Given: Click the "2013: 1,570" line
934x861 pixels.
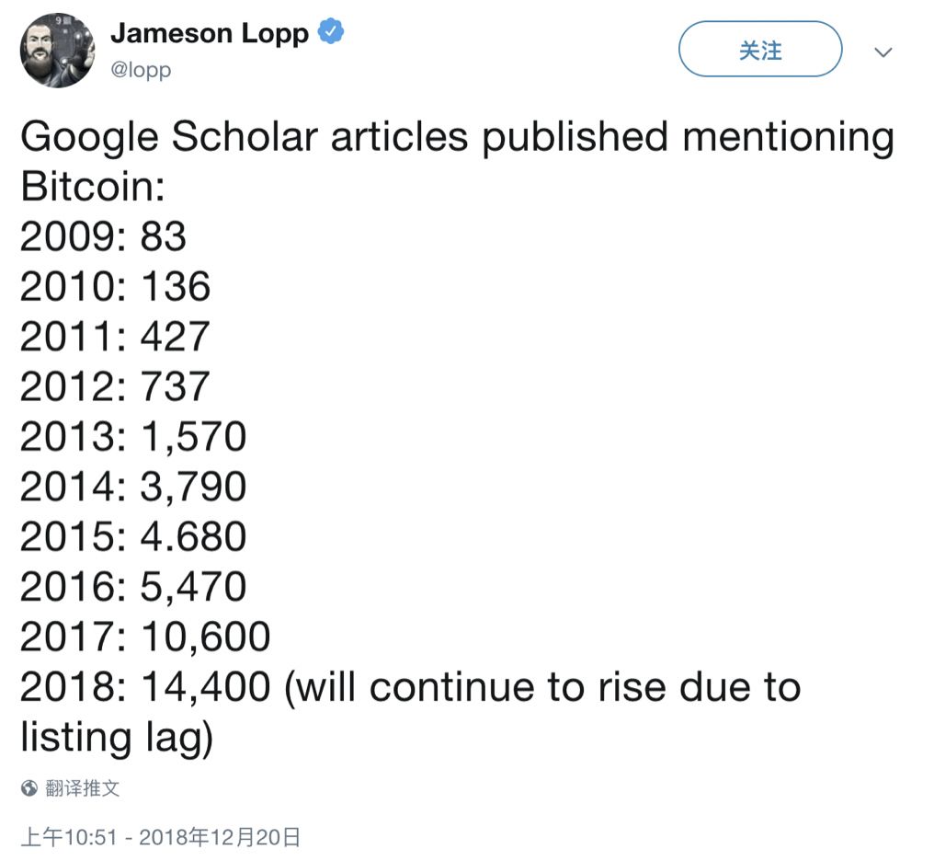Looking at the screenshot, I should click(x=133, y=436).
